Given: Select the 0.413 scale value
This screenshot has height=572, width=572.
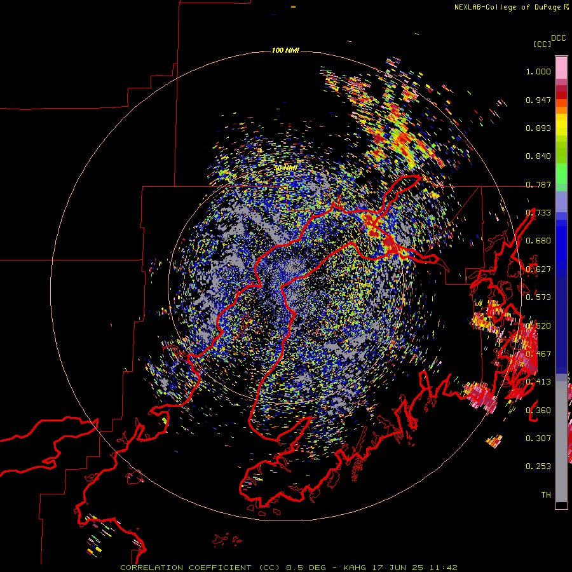Looking at the screenshot, I should point(538,382).
